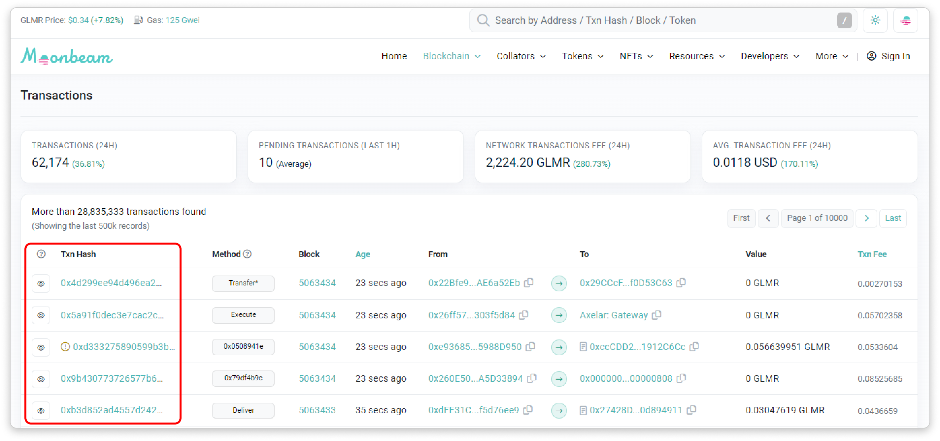Copy the Axelar: Gateway address

pyautogui.click(x=656, y=315)
